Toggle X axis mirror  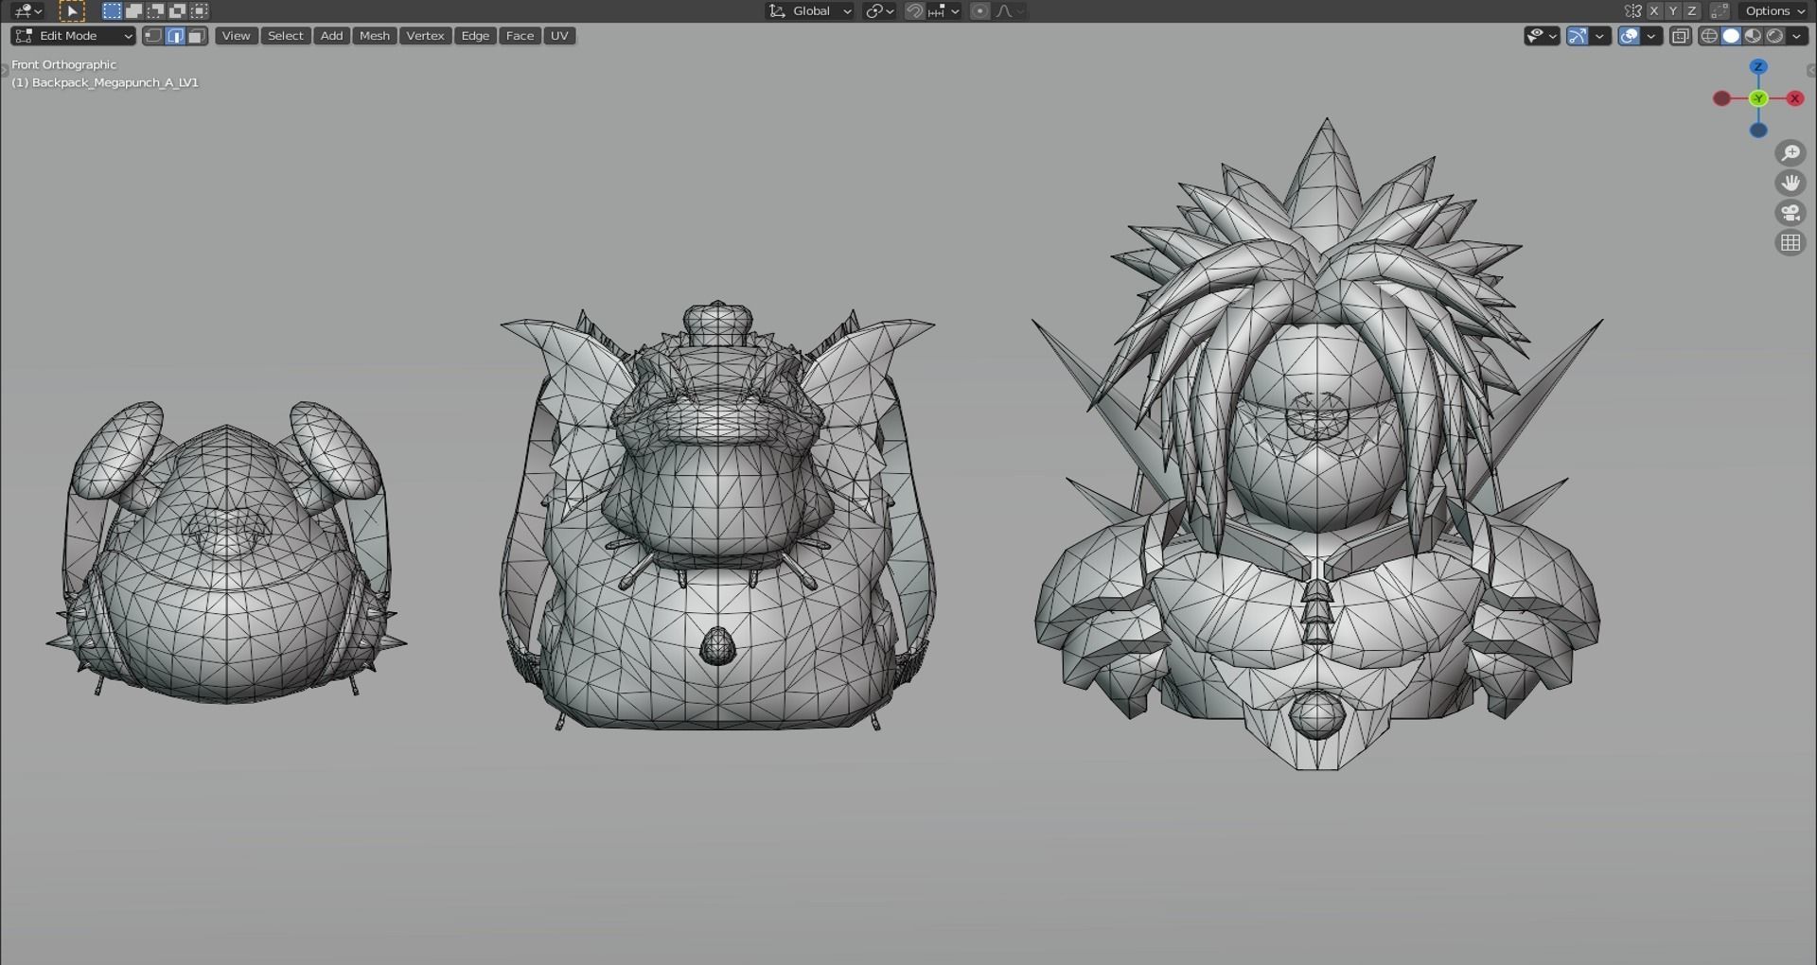click(1654, 11)
